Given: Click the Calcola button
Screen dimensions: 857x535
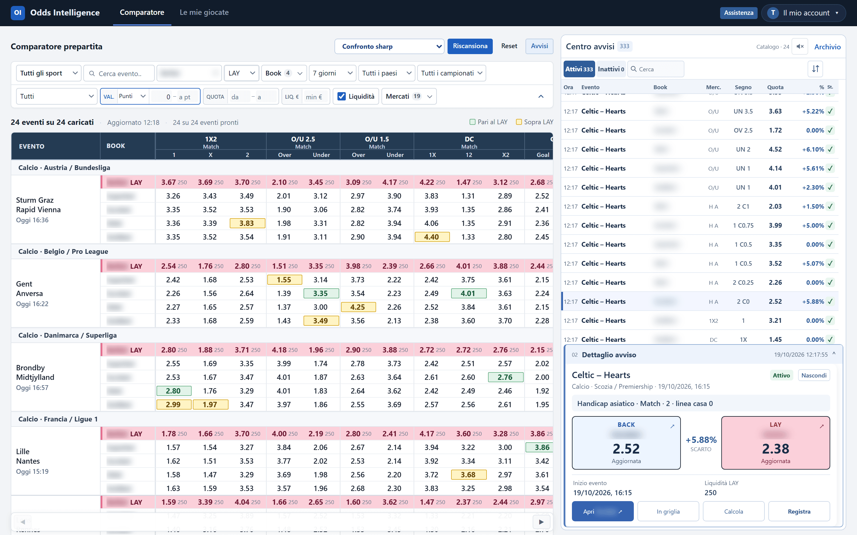Looking at the screenshot, I should (734, 511).
